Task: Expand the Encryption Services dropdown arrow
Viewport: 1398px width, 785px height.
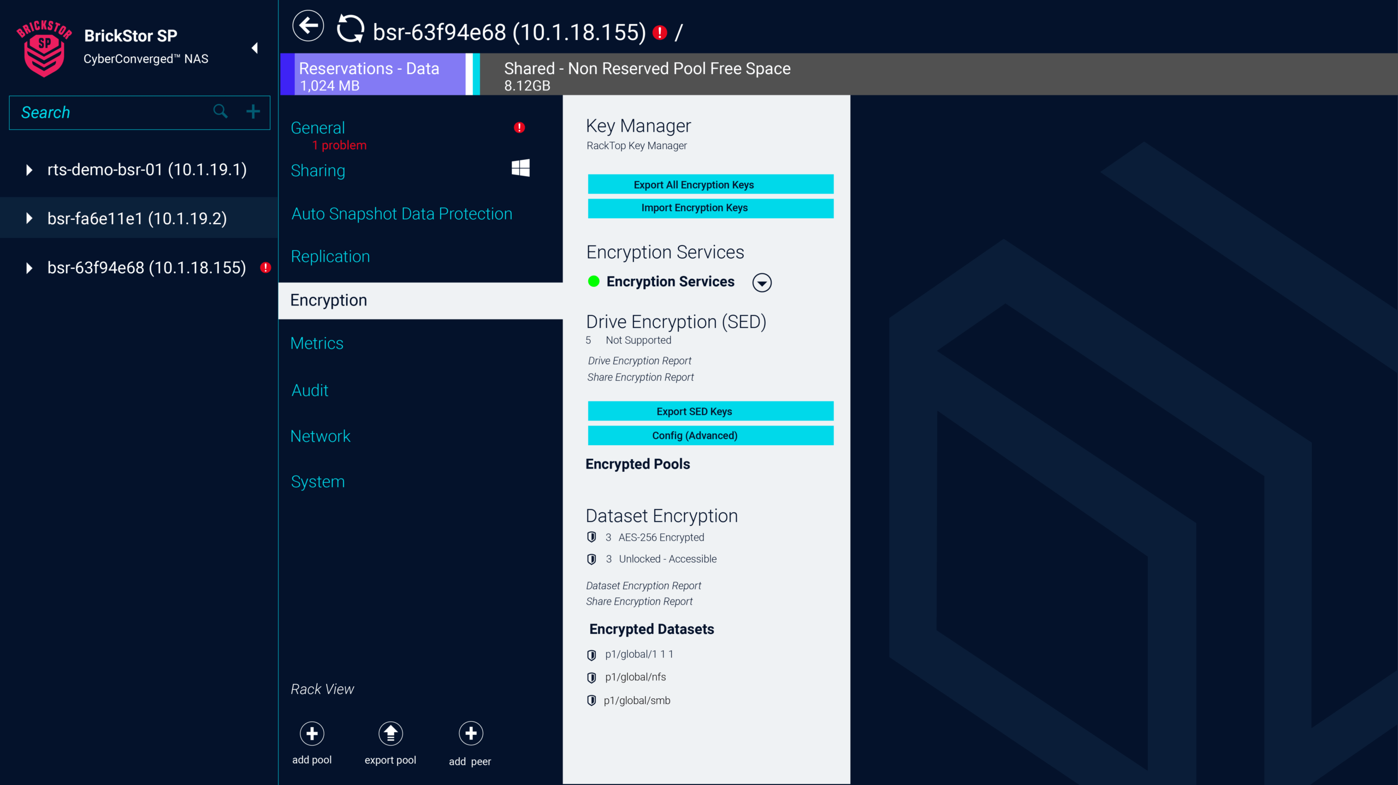Action: pos(762,282)
